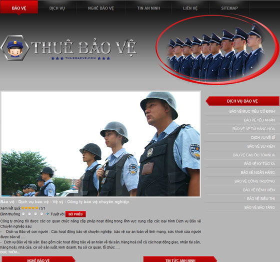Open Bảo vệ siêu thị sidebar link
The width and height of the screenshot is (280, 262).
coord(261,199)
